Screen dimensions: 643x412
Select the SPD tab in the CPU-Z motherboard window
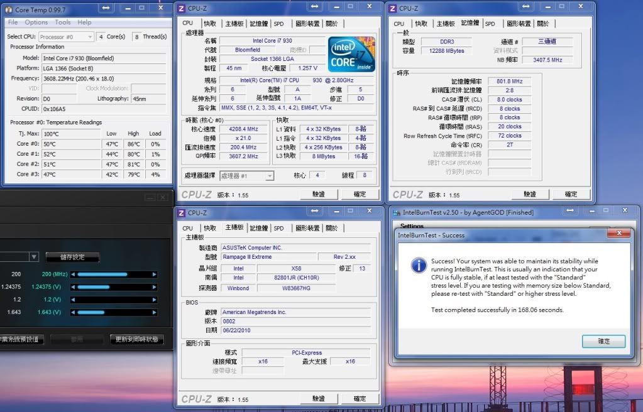279,229
